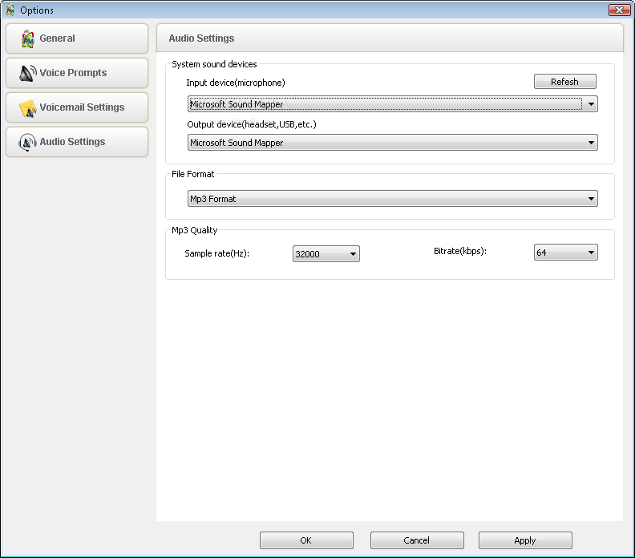The height and width of the screenshot is (558, 635).
Task: Click the Voicemail Settings envelope icon
Action: pos(28,108)
